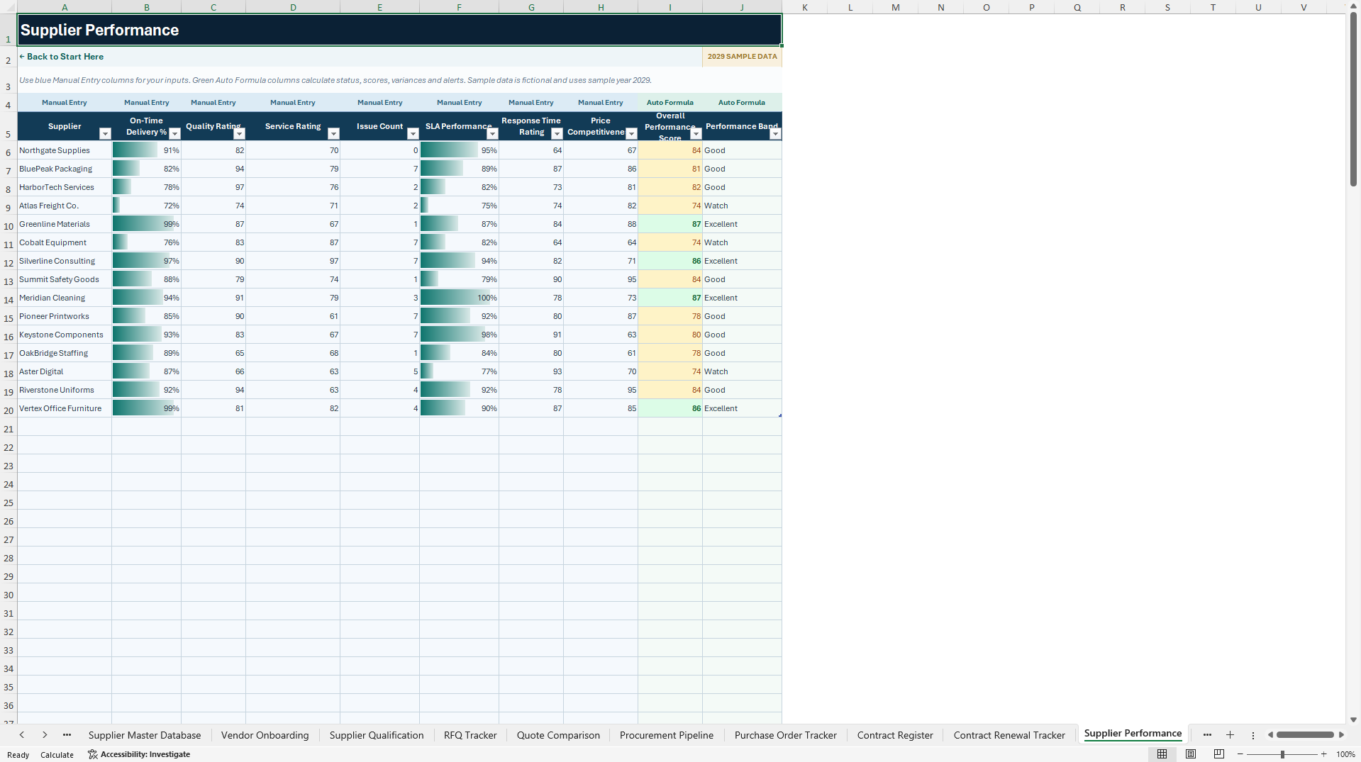Switch to Normal view in status bar

pos(1162,754)
